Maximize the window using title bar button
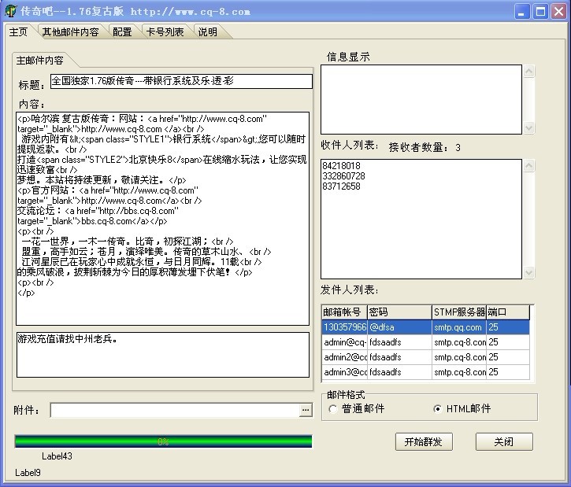571x487 pixels. pyautogui.click(x=541, y=11)
